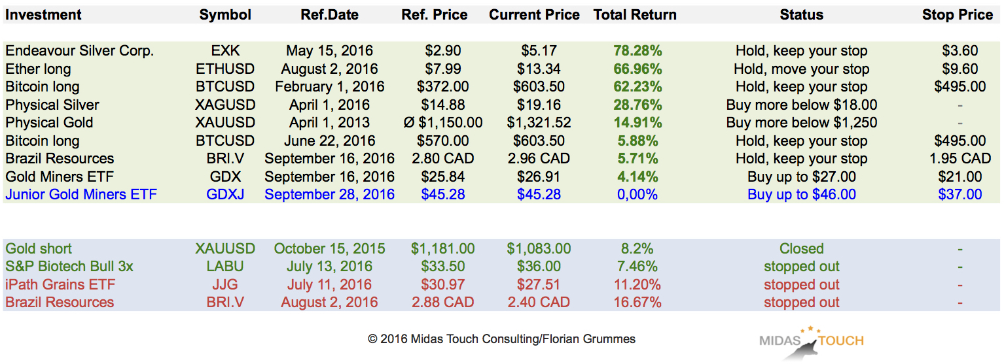This screenshot has width=1004, height=364.
Task: Click the GDXJ symbol link
Action: coord(225,194)
